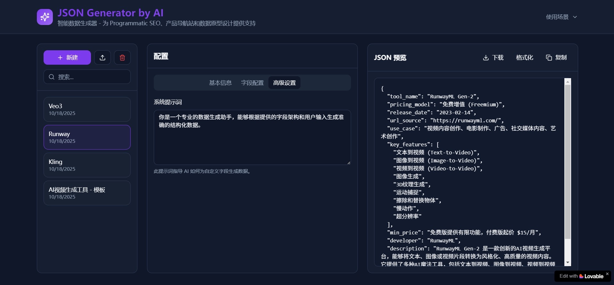Open the 字段配置 tab
Image resolution: width=614 pixels, height=285 pixels.
point(252,83)
